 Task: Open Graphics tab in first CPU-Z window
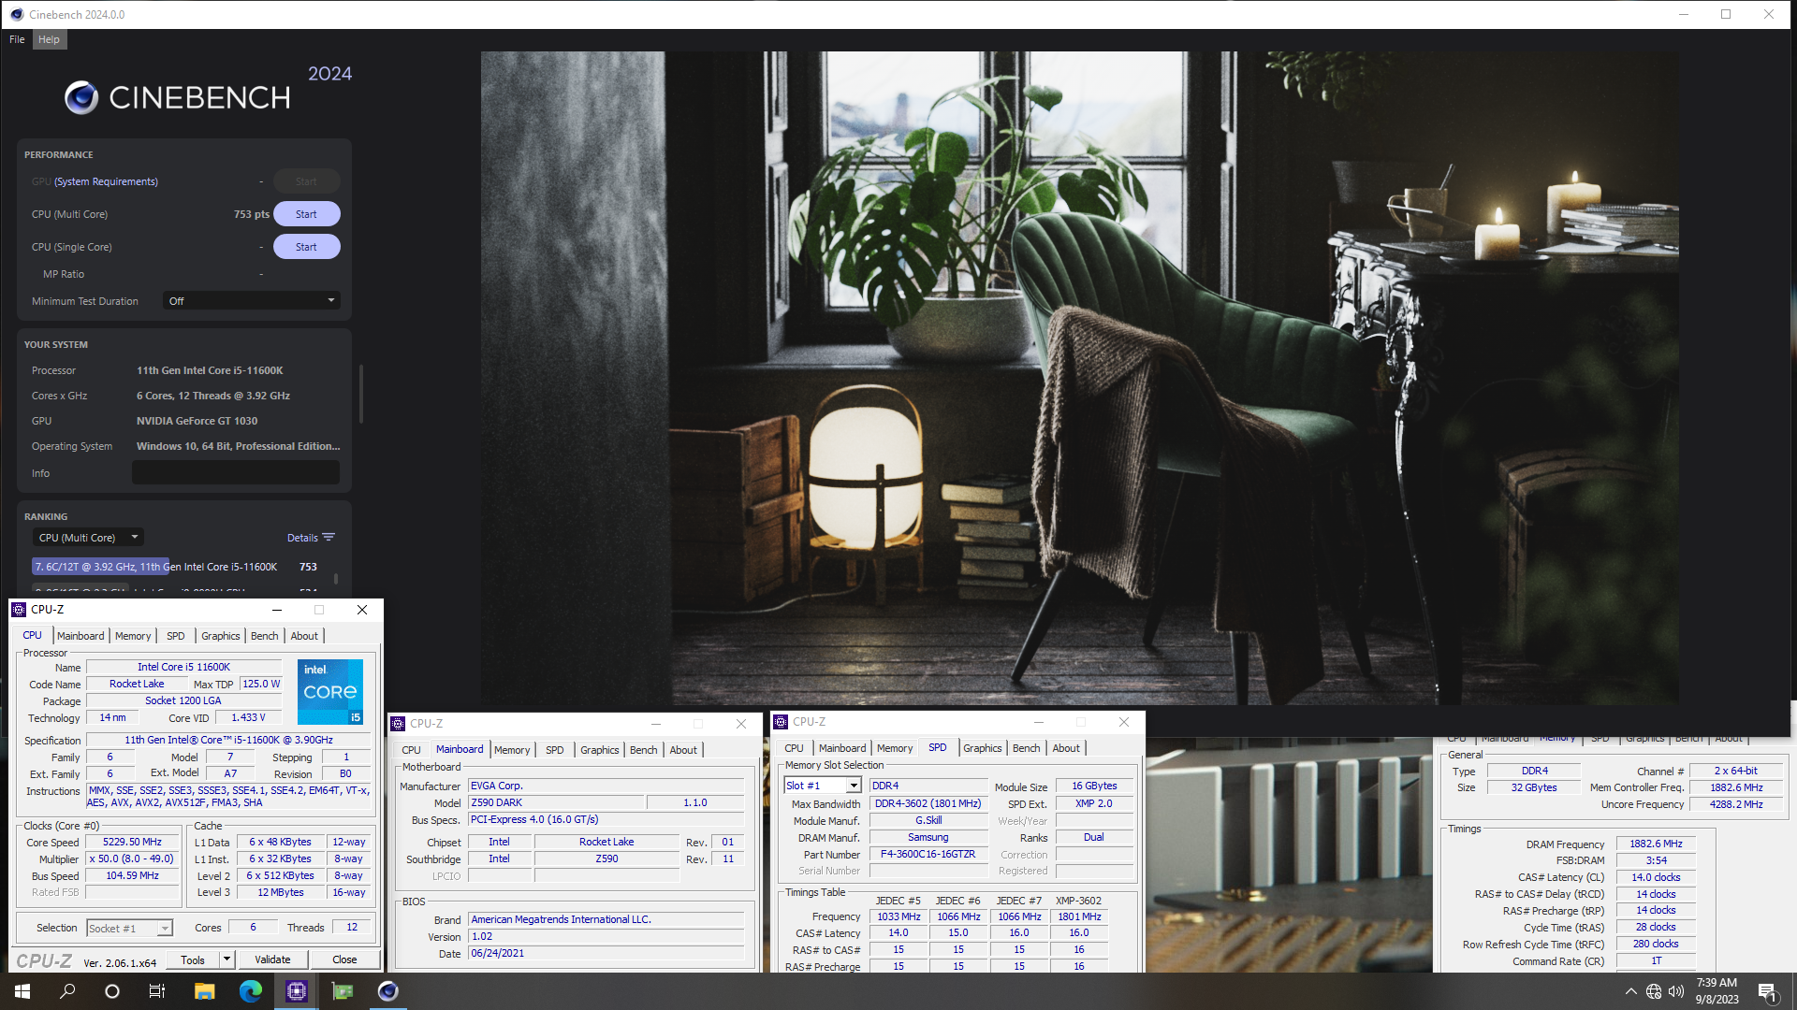(221, 636)
